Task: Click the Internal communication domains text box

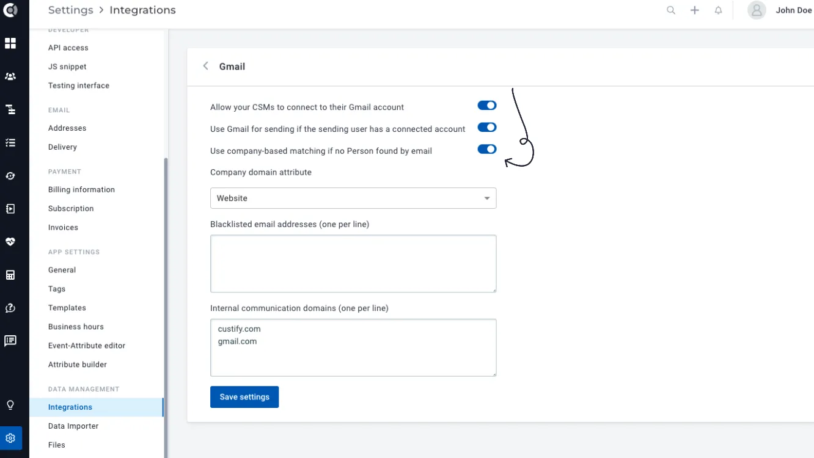Action: click(x=353, y=347)
